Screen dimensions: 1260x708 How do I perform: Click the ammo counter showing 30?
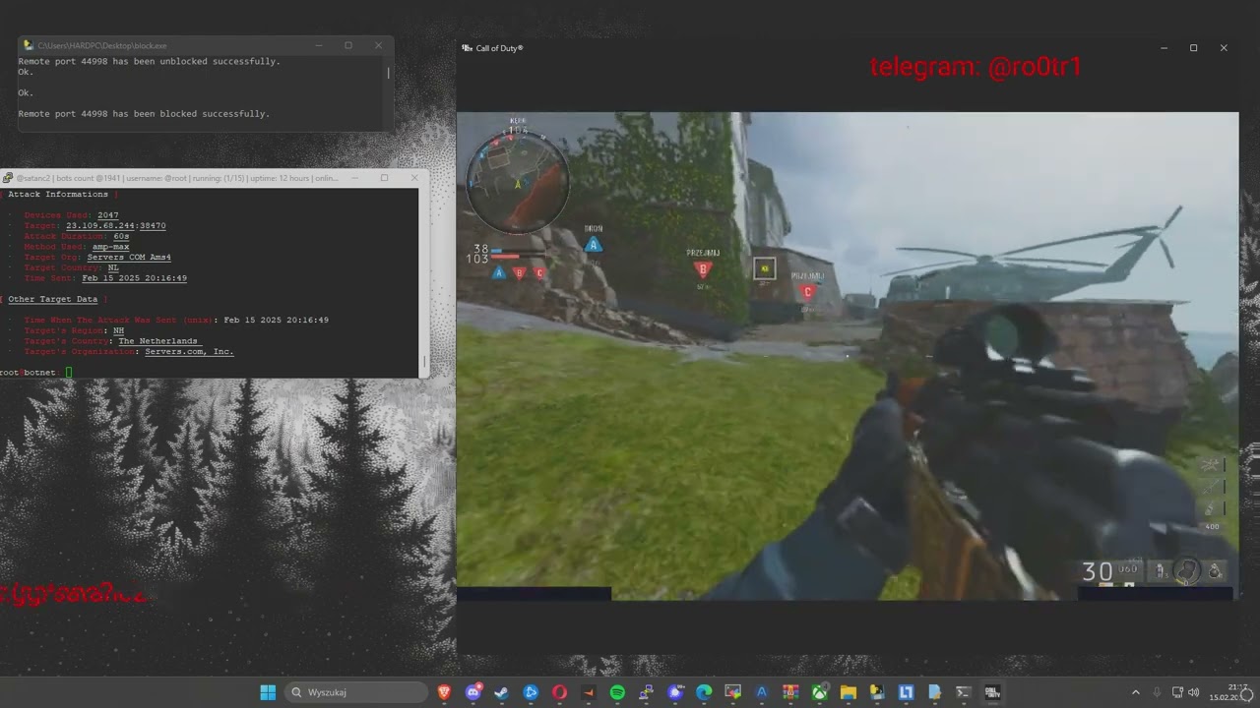pos(1097,571)
